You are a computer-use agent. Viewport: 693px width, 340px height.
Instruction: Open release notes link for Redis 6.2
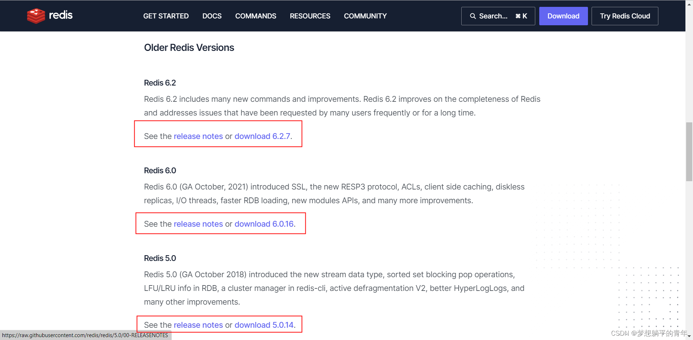coord(198,136)
